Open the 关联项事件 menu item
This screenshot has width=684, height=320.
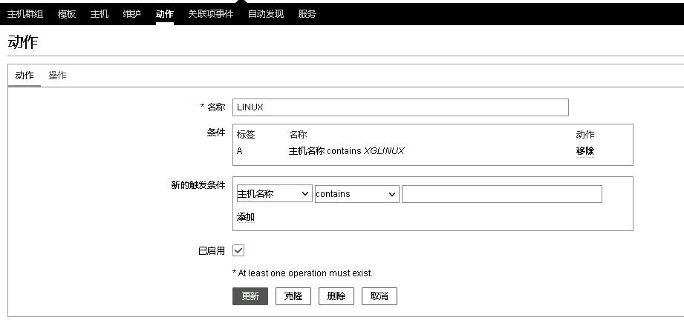[211, 14]
